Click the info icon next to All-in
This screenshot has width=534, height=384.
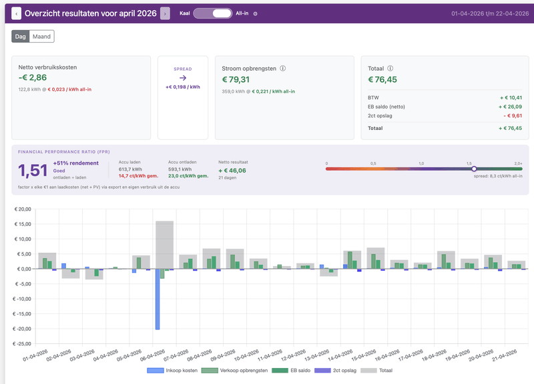[x=256, y=13]
